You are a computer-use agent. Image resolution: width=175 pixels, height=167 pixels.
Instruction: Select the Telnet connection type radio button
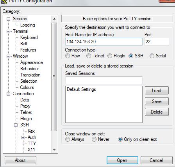coord(89,56)
